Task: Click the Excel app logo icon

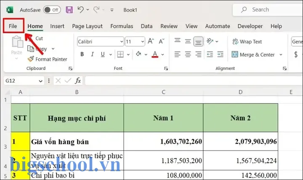Action: coord(9,10)
